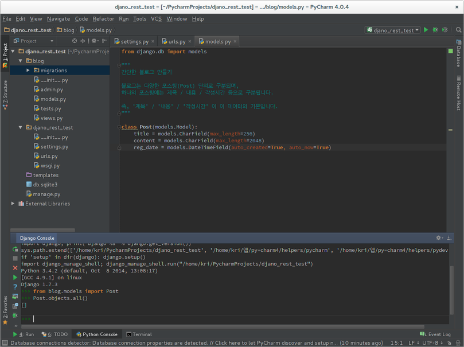This screenshot has width=464, height=347.
Task: Click the scroll-from-source target icon in Project panel
Action: pyautogui.click(x=75, y=41)
